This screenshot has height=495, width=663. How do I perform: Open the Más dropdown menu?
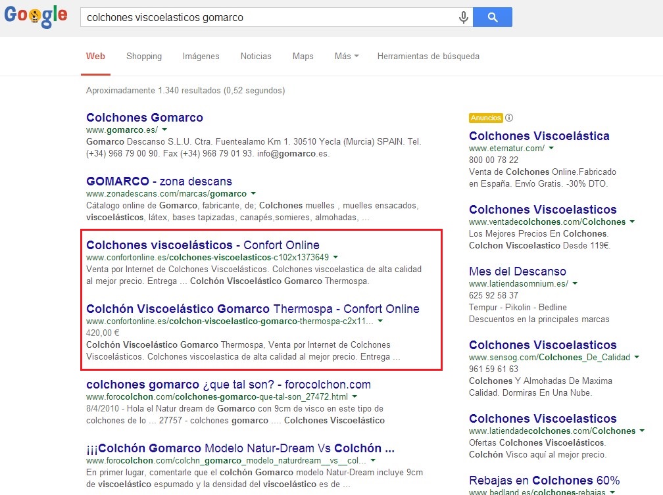click(346, 57)
